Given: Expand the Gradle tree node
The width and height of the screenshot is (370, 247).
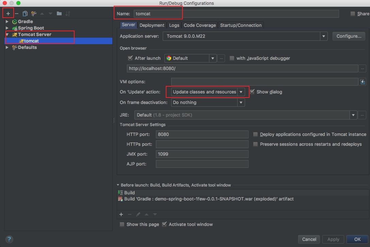Looking at the screenshot, I should click(7, 21).
